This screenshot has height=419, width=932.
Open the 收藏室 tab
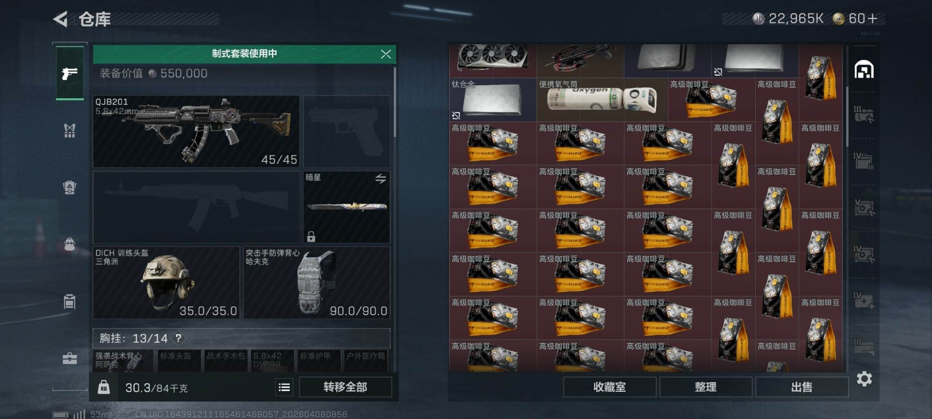click(x=610, y=387)
